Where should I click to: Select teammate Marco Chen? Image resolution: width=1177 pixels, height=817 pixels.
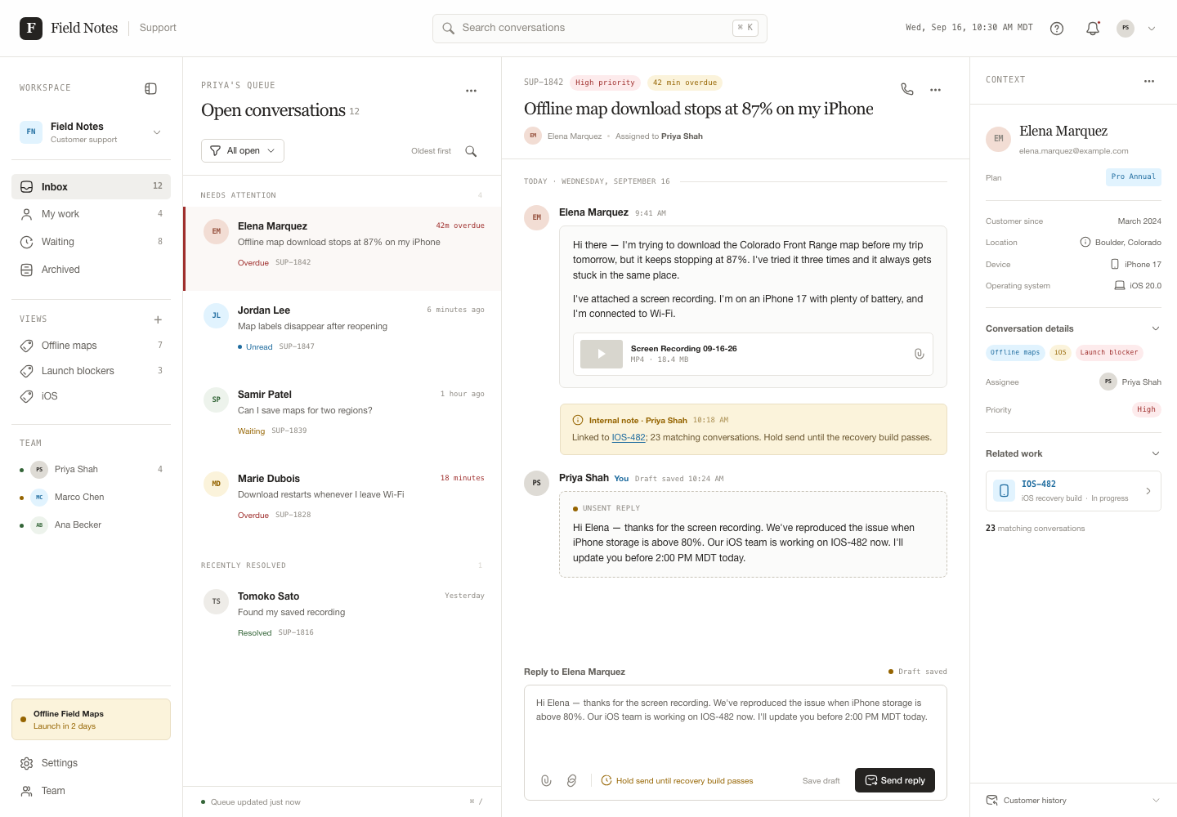point(91,497)
